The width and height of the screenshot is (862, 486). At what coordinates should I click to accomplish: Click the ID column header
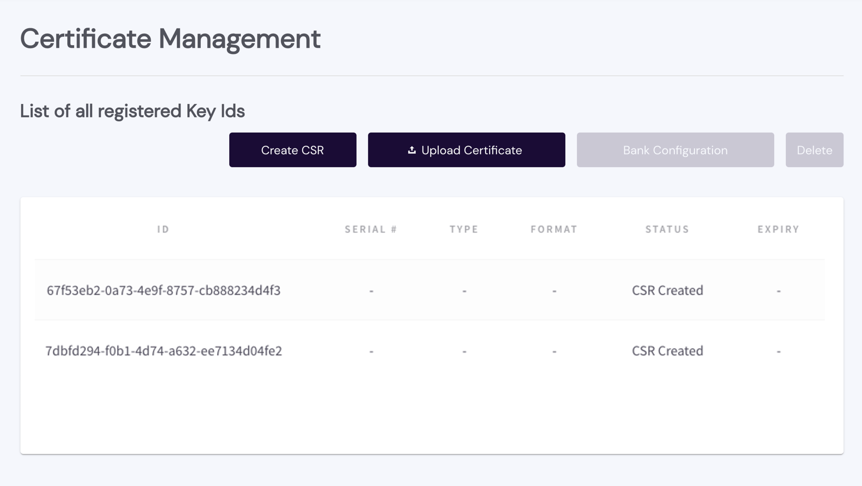coord(163,229)
